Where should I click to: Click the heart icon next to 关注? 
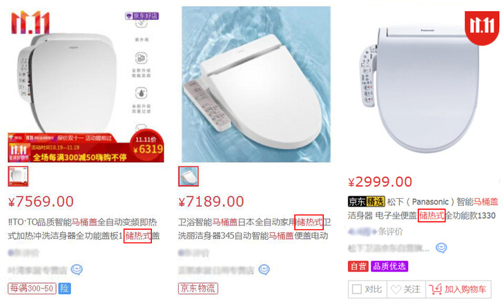point(396,289)
